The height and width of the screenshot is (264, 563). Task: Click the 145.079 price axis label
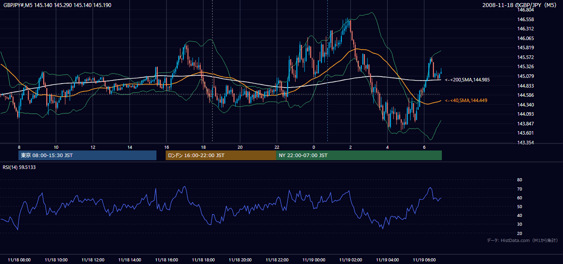[x=526, y=77]
